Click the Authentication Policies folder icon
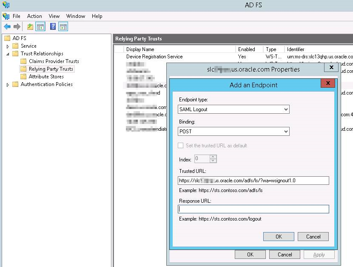 pyautogui.click(x=15, y=84)
